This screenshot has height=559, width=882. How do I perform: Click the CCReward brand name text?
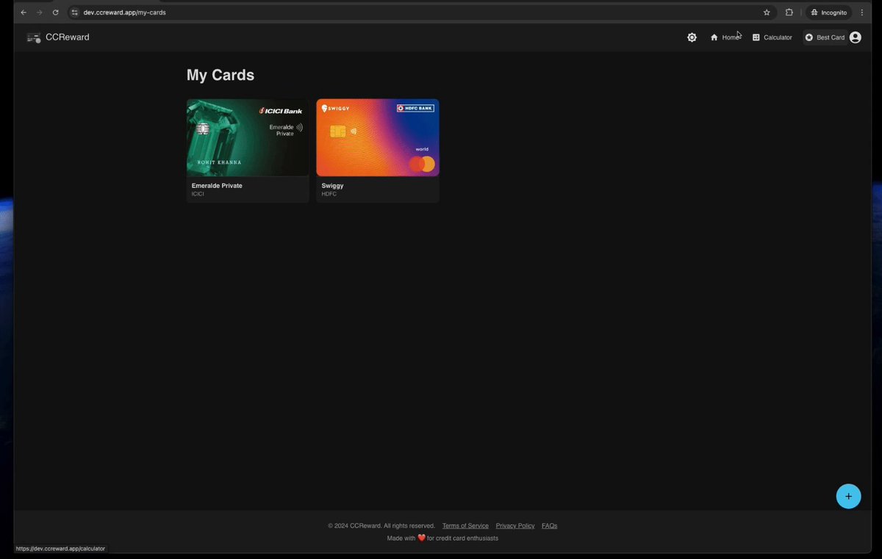(68, 37)
